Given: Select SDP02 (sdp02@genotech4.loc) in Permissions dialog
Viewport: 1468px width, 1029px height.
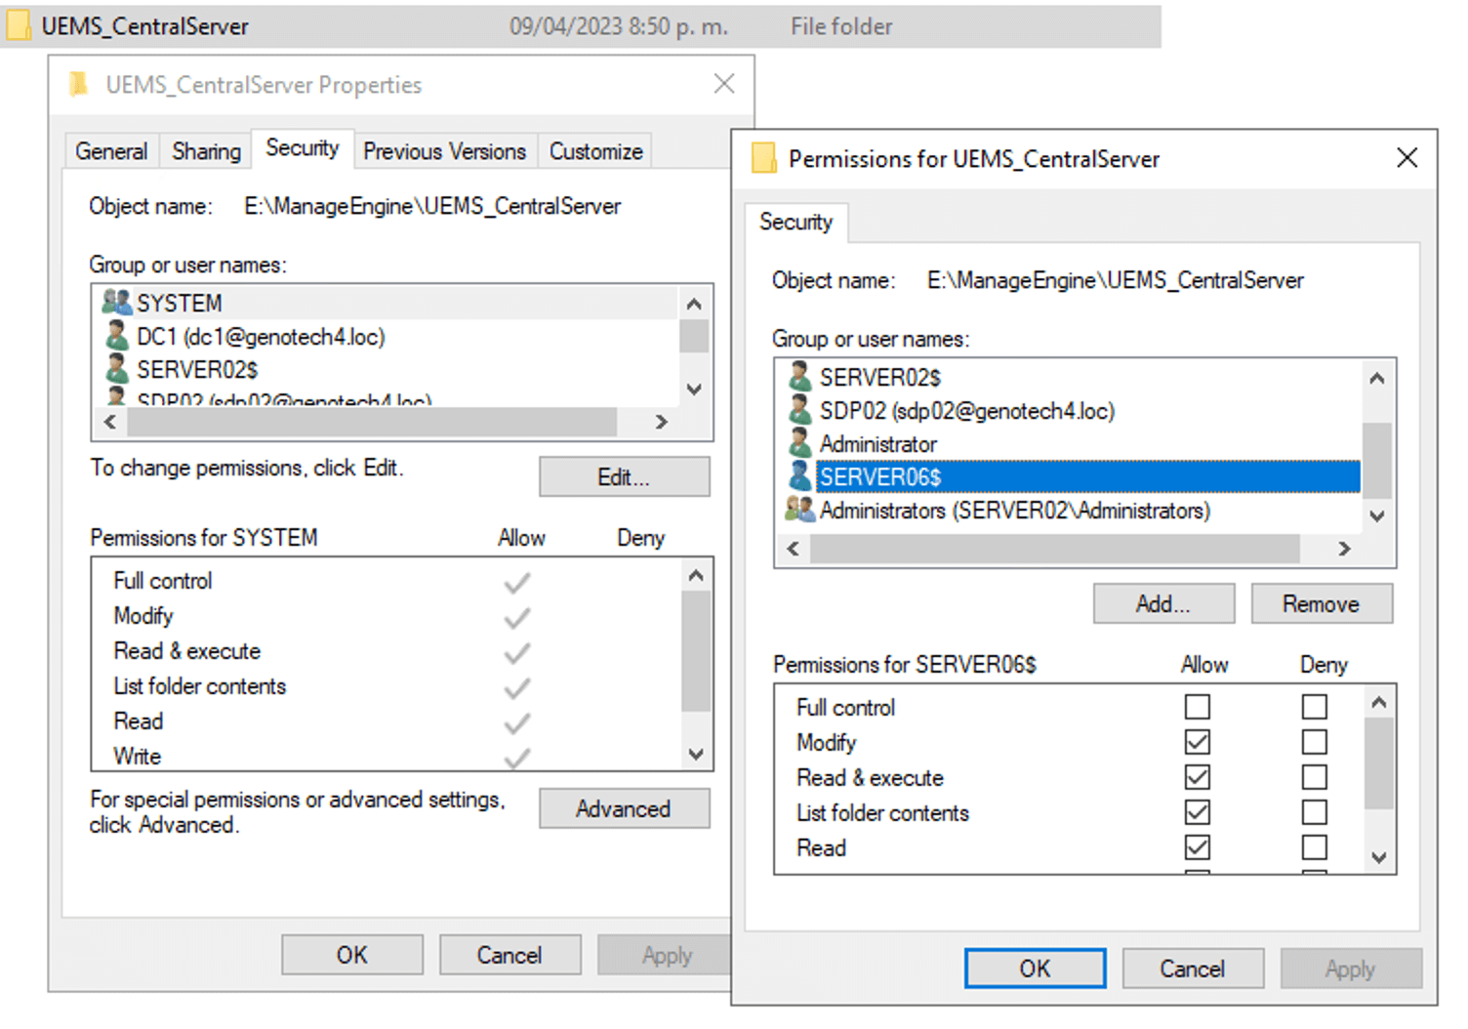Looking at the screenshot, I should (x=967, y=410).
